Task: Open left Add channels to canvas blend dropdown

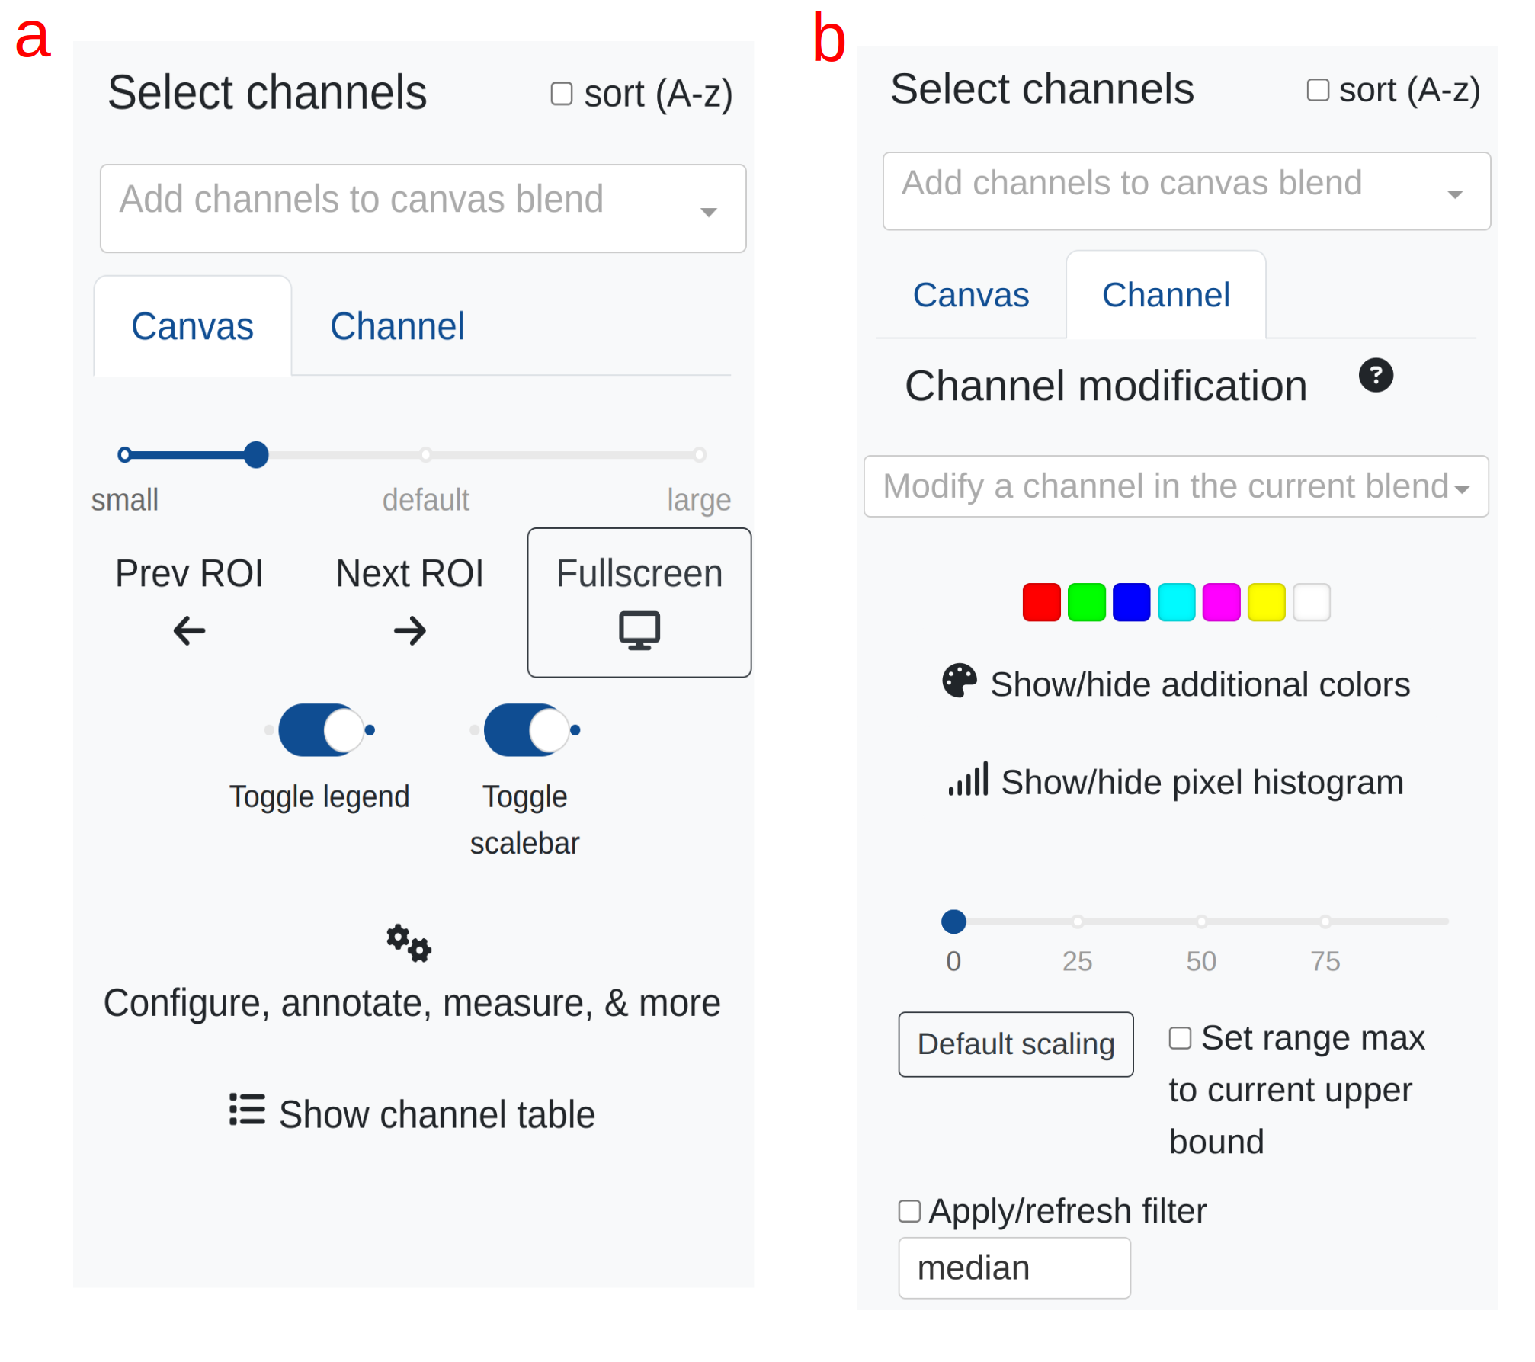Action: [423, 208]
